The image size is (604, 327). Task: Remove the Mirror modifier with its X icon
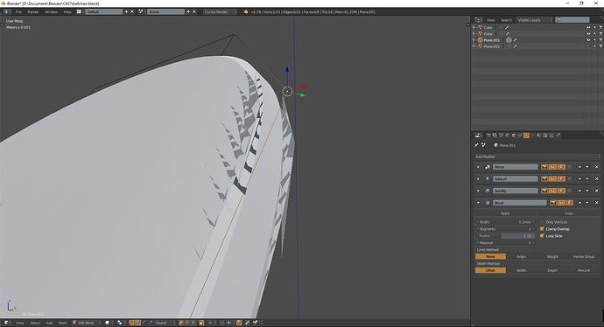point(597,167)
